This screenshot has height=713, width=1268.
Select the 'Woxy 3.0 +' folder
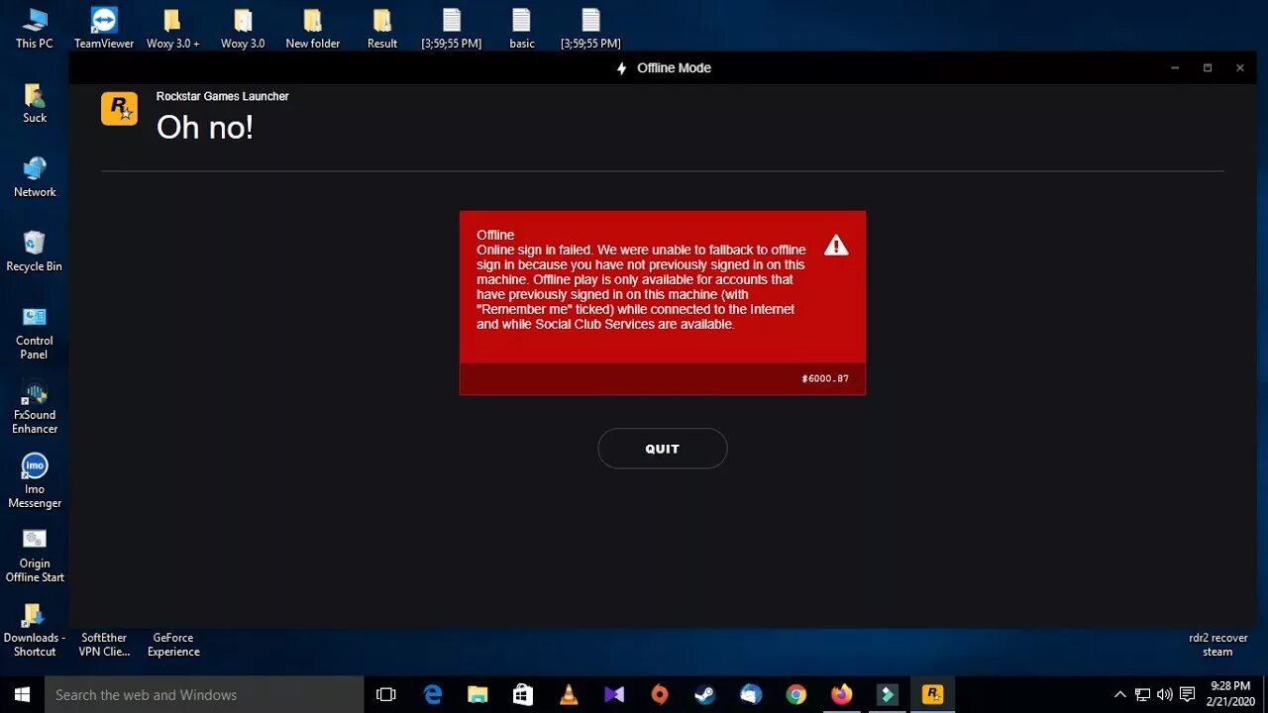tap(173, 28)
